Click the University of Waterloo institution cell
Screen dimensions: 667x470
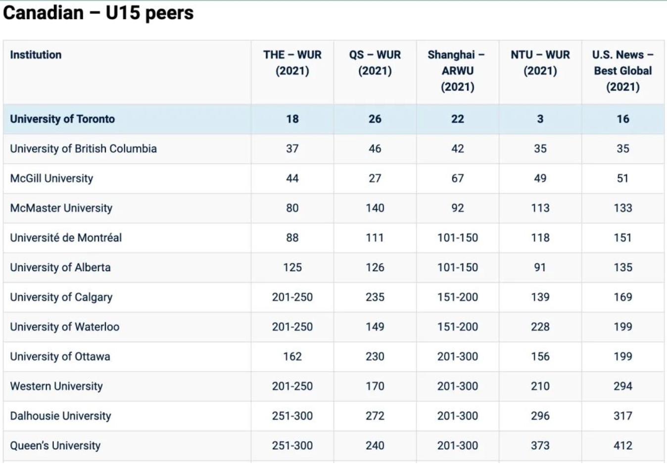64,327
